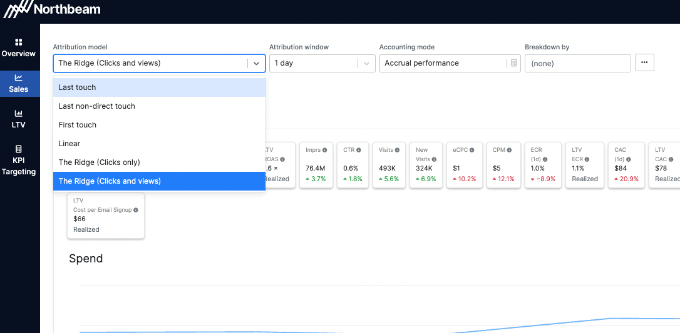Select the LTV Cost per Email Signup card
The height and width of the screenshot is (333, 680).
106,216
